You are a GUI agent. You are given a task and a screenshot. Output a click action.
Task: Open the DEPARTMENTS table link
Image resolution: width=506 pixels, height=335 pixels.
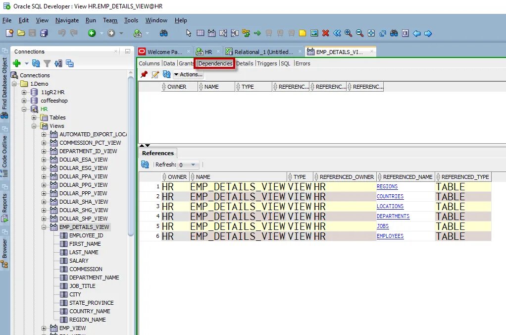[x=393, y=216]
